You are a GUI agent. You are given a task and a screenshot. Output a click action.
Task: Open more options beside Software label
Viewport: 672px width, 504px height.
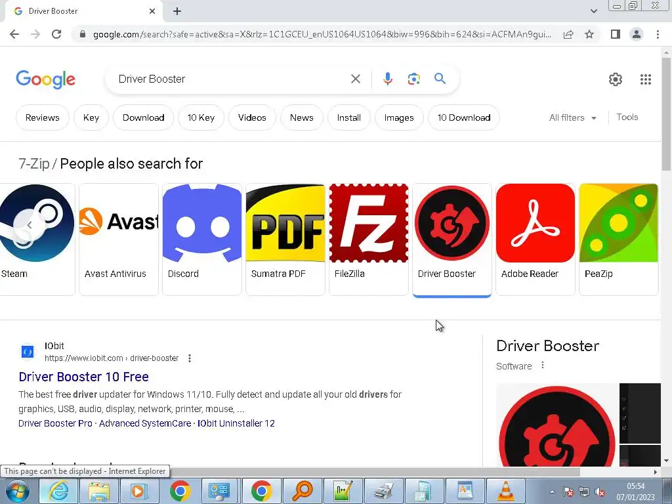point(543,365)
